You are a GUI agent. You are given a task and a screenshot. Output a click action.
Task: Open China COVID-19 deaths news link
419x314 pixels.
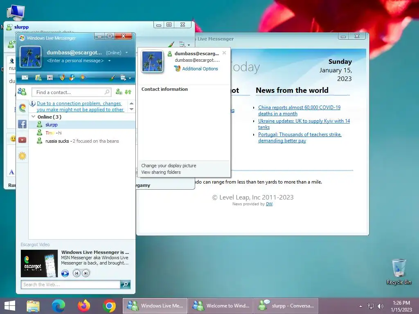299,110
